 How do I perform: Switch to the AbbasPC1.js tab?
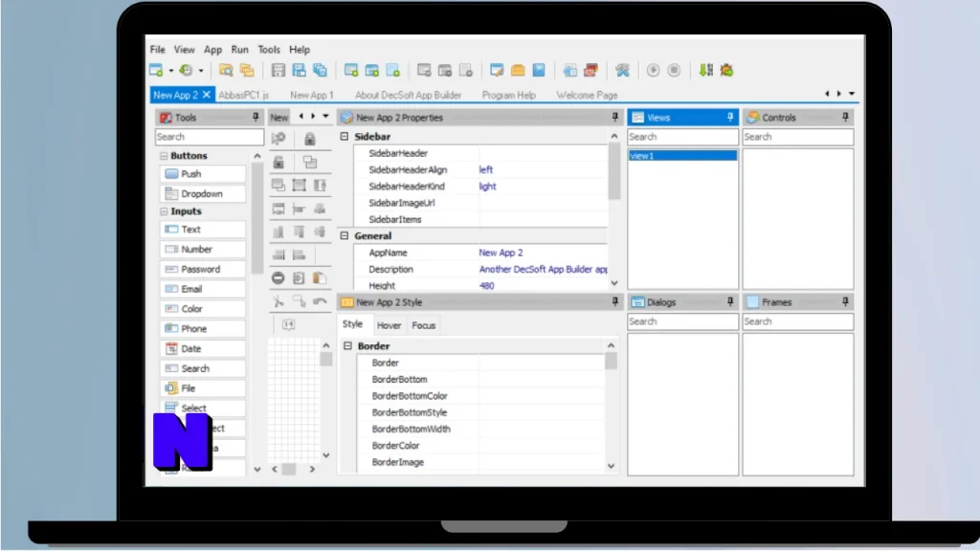(244, 95)
